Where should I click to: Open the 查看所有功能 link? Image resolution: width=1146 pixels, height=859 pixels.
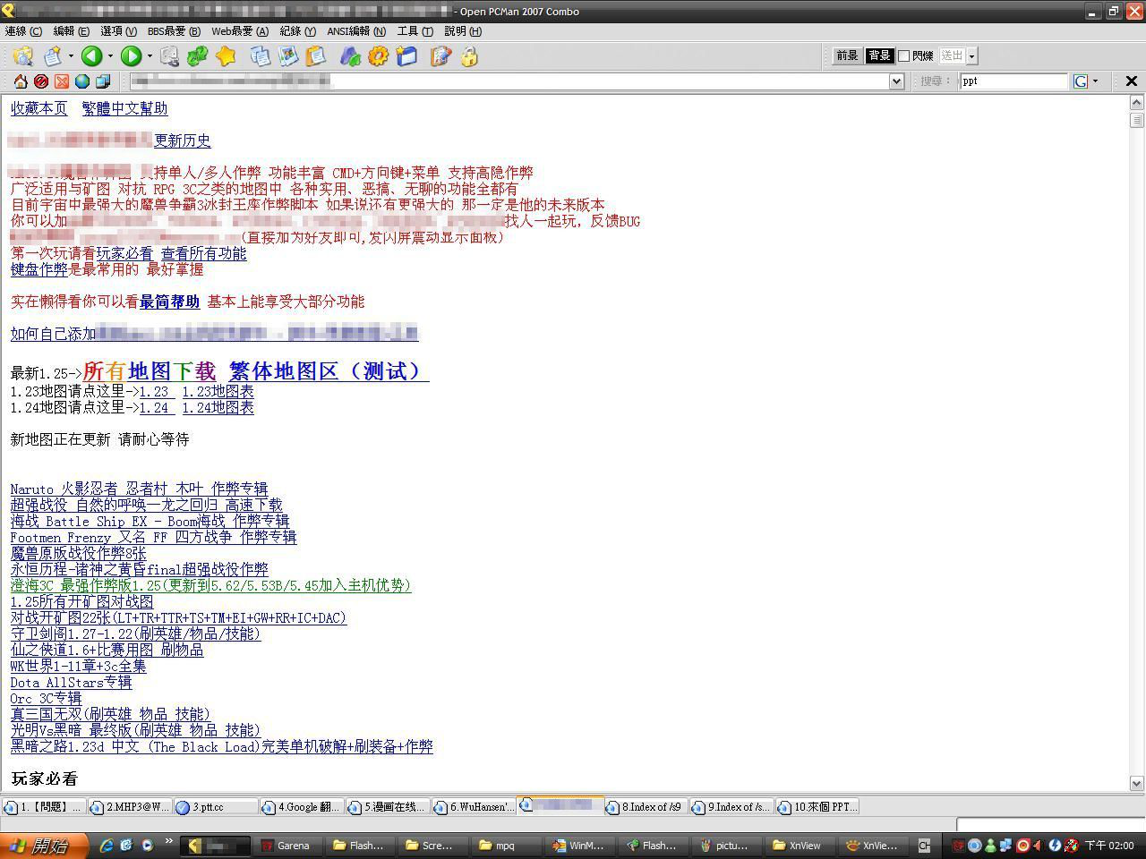click(x=203, y=253)
